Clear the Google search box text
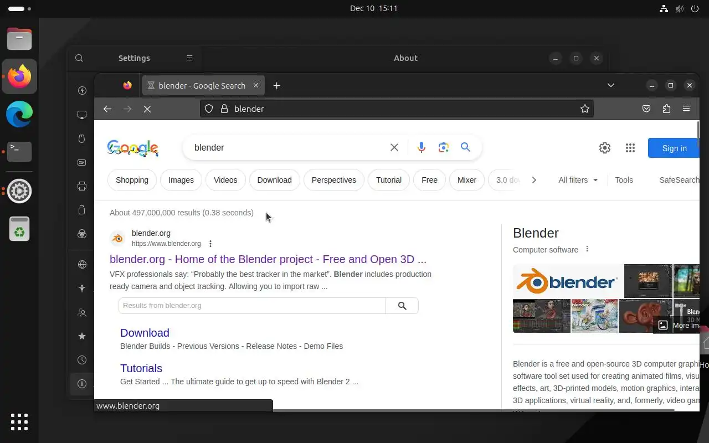 click(394, 147)
